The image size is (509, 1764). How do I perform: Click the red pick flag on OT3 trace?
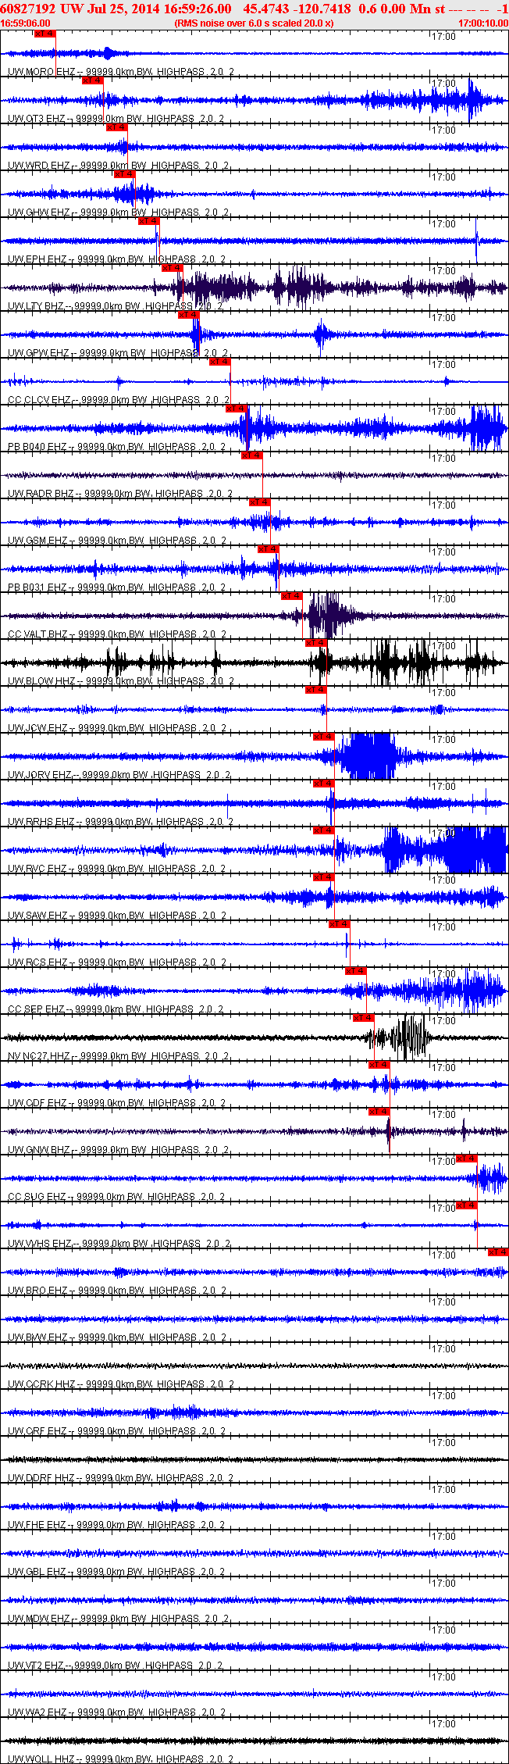click(92, 80)
